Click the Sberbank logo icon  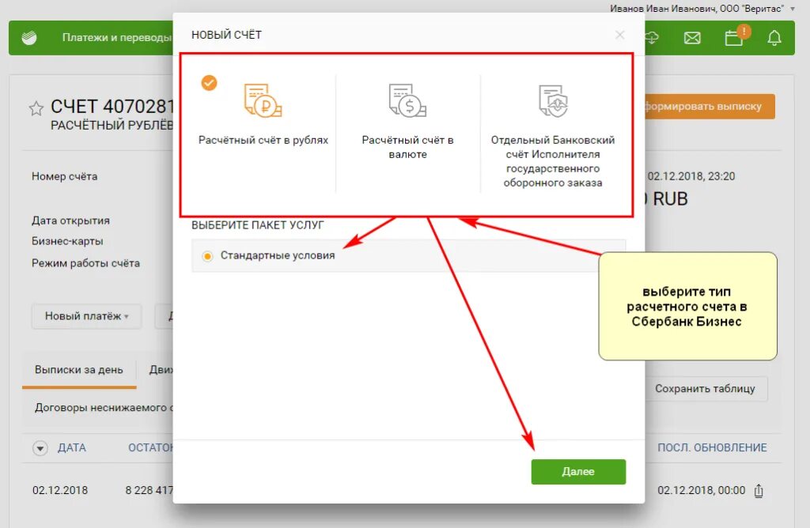pos(29,38)
